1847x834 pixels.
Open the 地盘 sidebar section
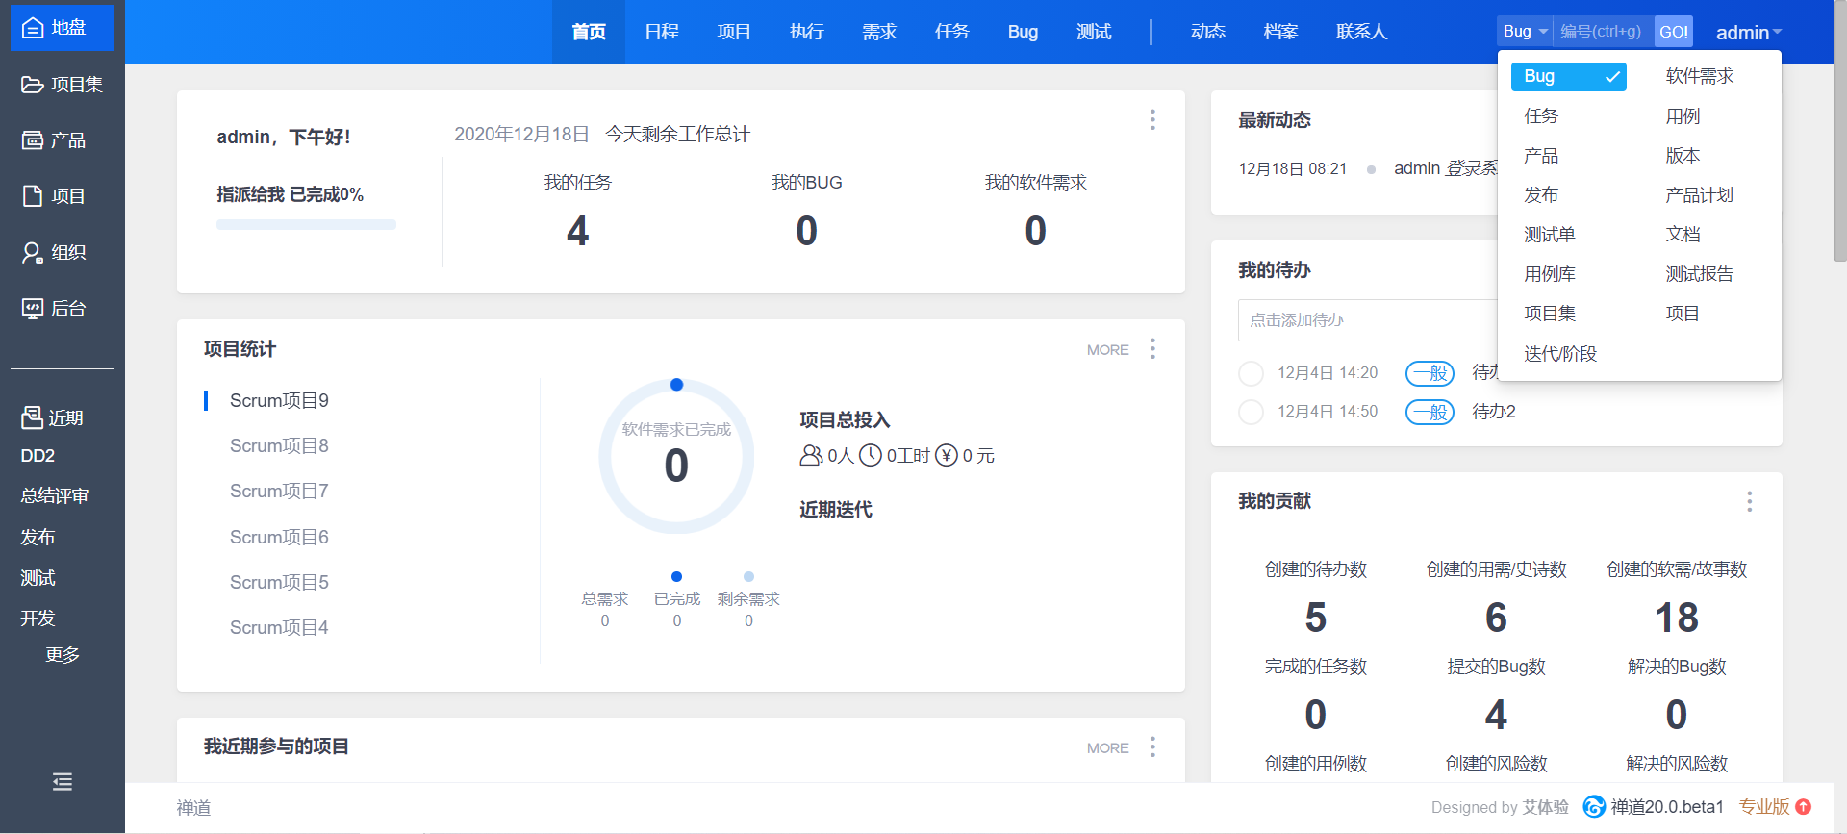pos(63,28)
